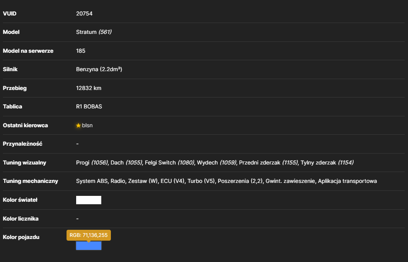The image size is (408, 262).
Task: Click the server model value 185
Action: pyautogui.click(x=81, y=51)
